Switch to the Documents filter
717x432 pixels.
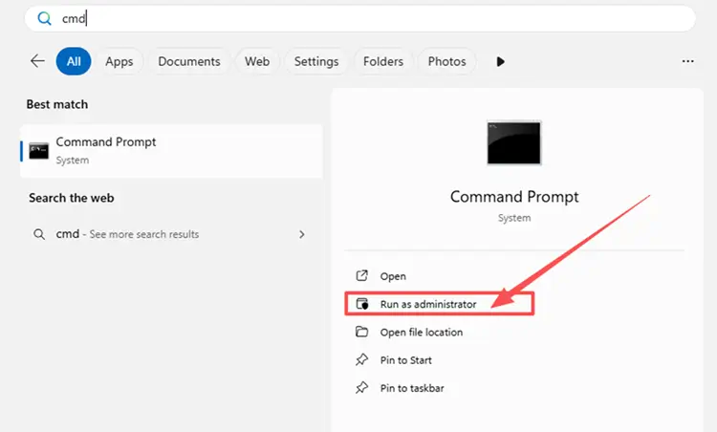(189, 61)
